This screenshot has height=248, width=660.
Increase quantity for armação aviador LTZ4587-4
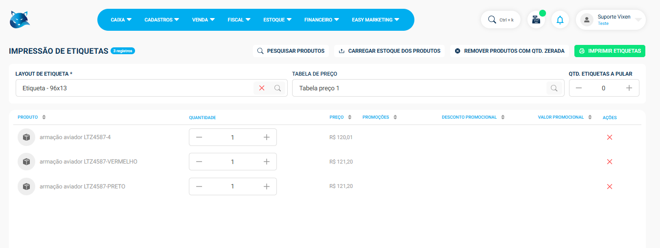267,137
